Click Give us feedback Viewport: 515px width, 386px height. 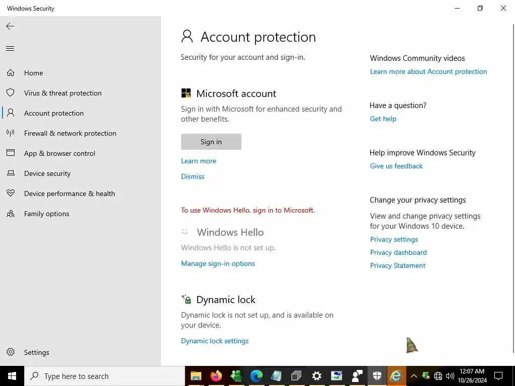coord(396,166)
